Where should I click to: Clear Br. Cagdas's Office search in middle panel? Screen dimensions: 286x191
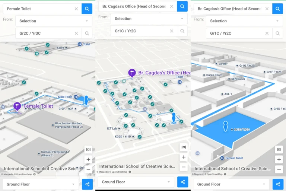172,6
